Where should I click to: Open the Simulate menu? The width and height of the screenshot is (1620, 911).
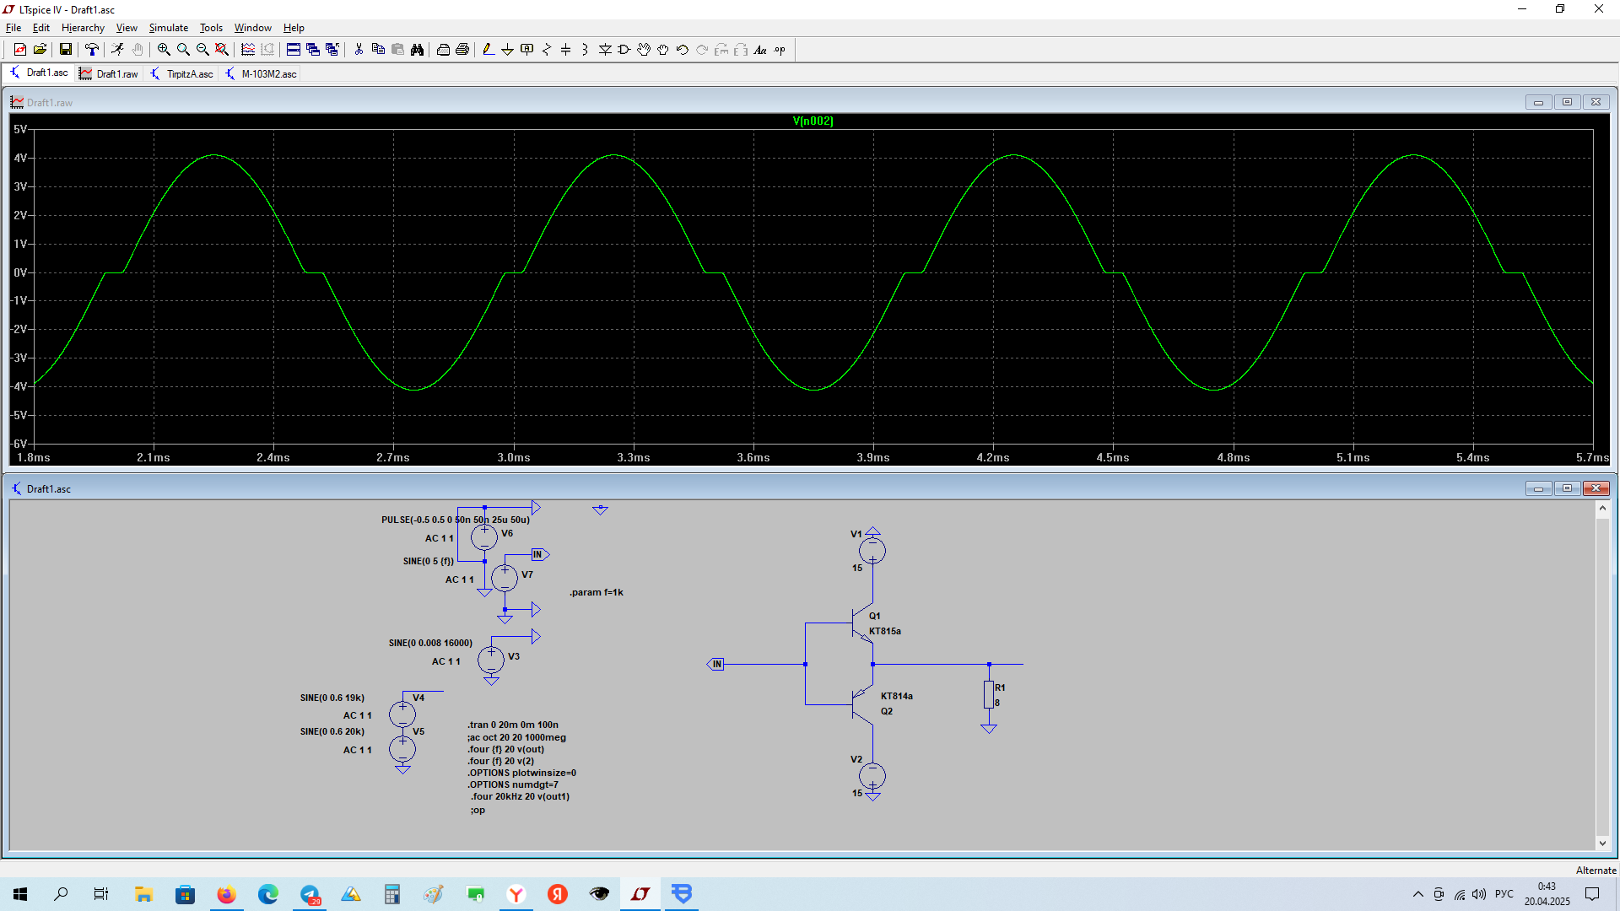click(168, 28)
